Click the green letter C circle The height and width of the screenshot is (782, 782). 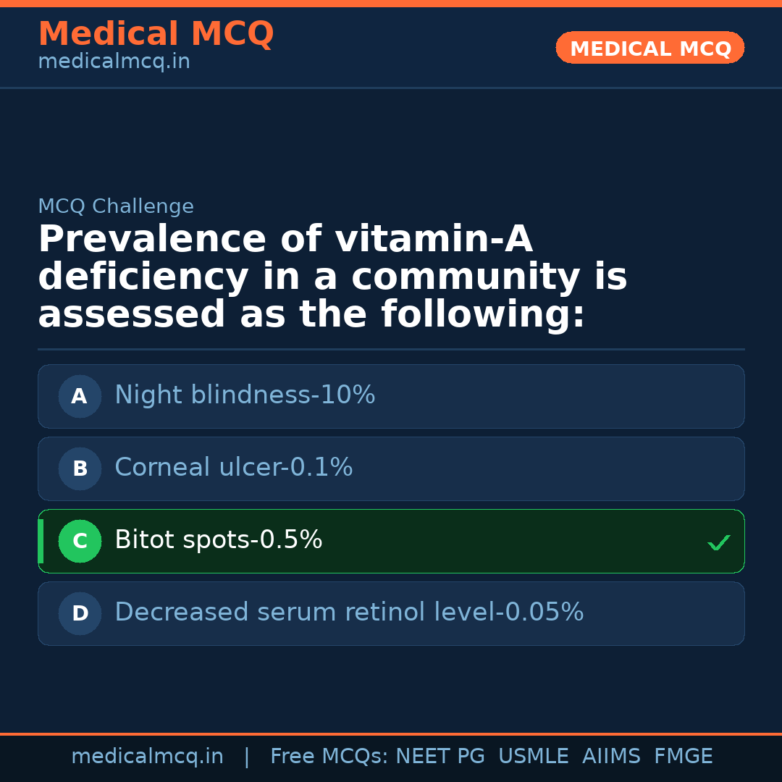(80, 541)
